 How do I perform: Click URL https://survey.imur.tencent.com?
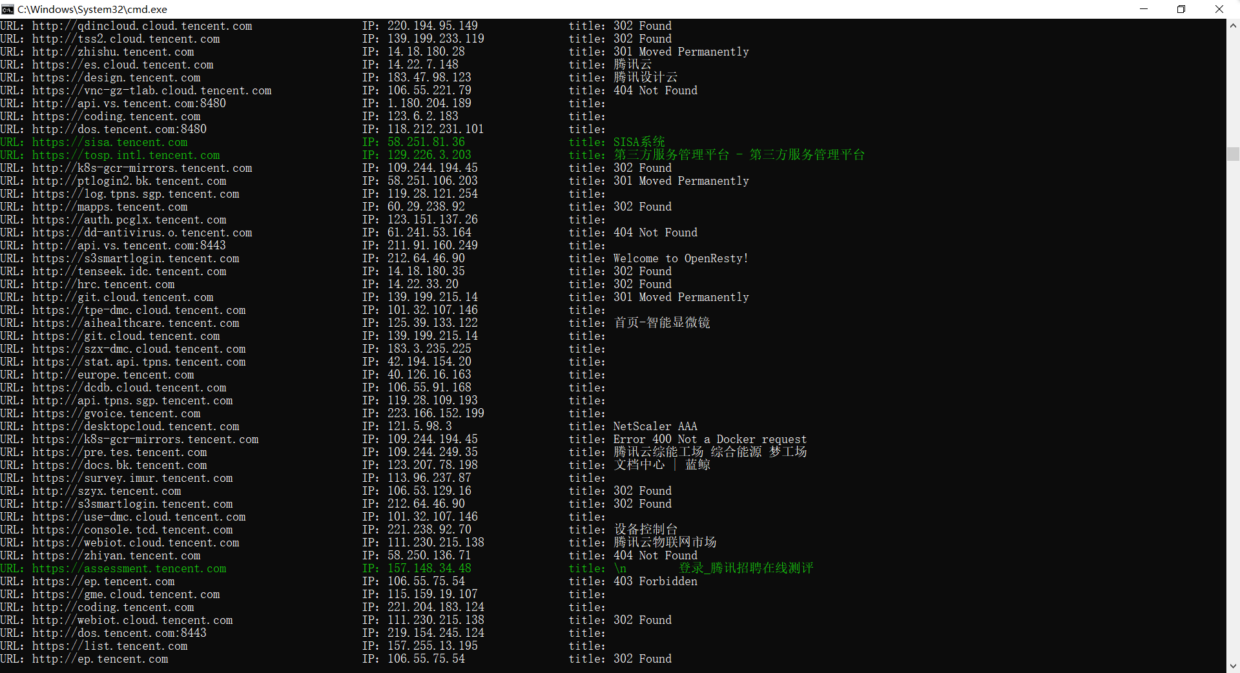(132, 478)
